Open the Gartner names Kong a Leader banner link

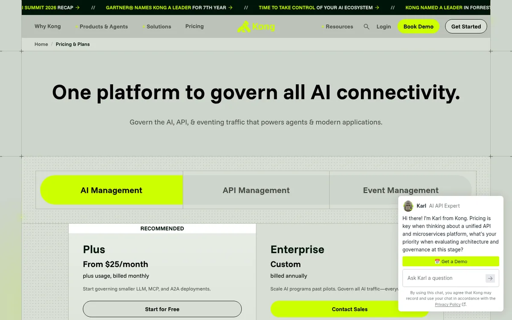pyautogui.click(x=169, y=8)
